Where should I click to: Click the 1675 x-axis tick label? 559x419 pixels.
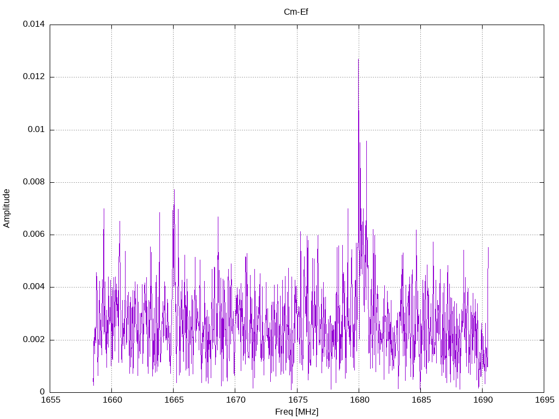pos(298,400)
